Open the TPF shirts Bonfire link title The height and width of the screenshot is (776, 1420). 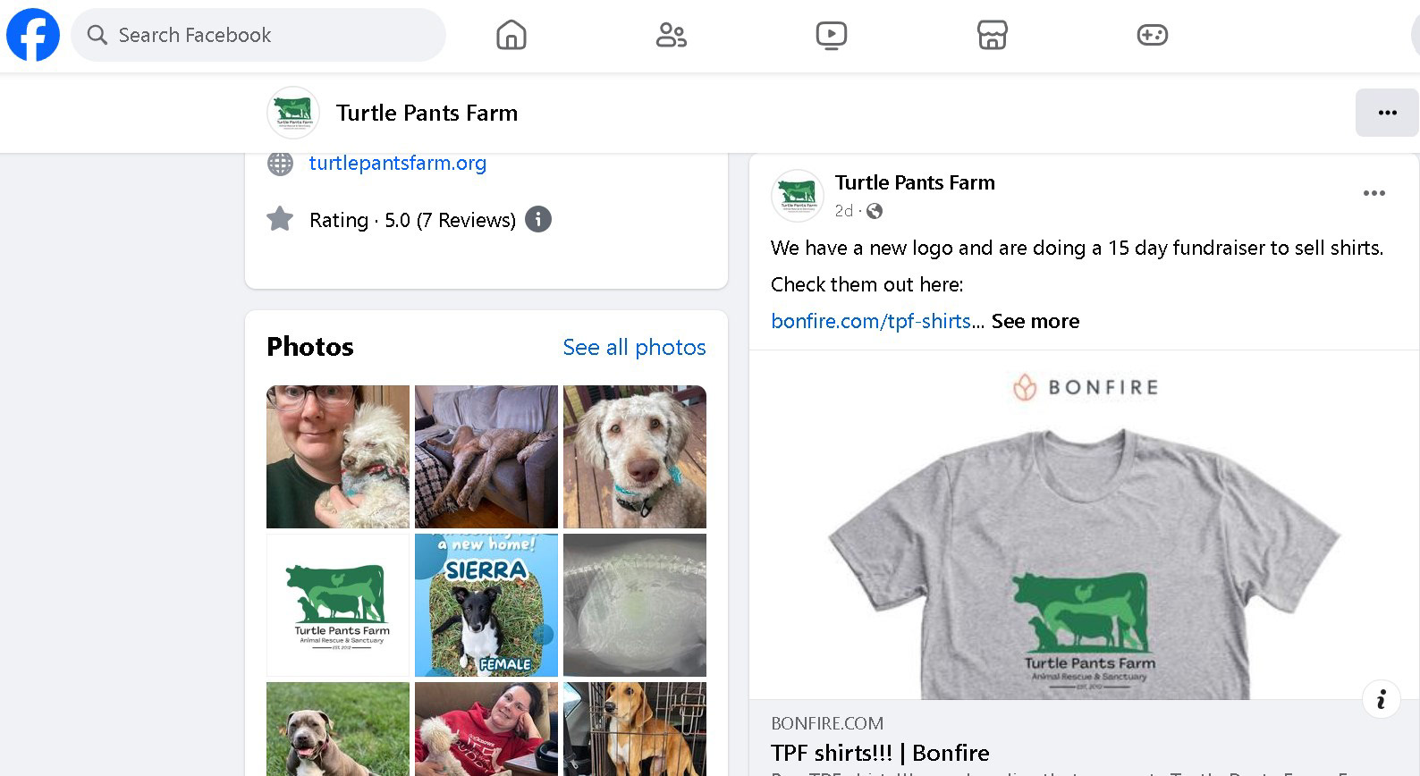click(x=880, y=753)
